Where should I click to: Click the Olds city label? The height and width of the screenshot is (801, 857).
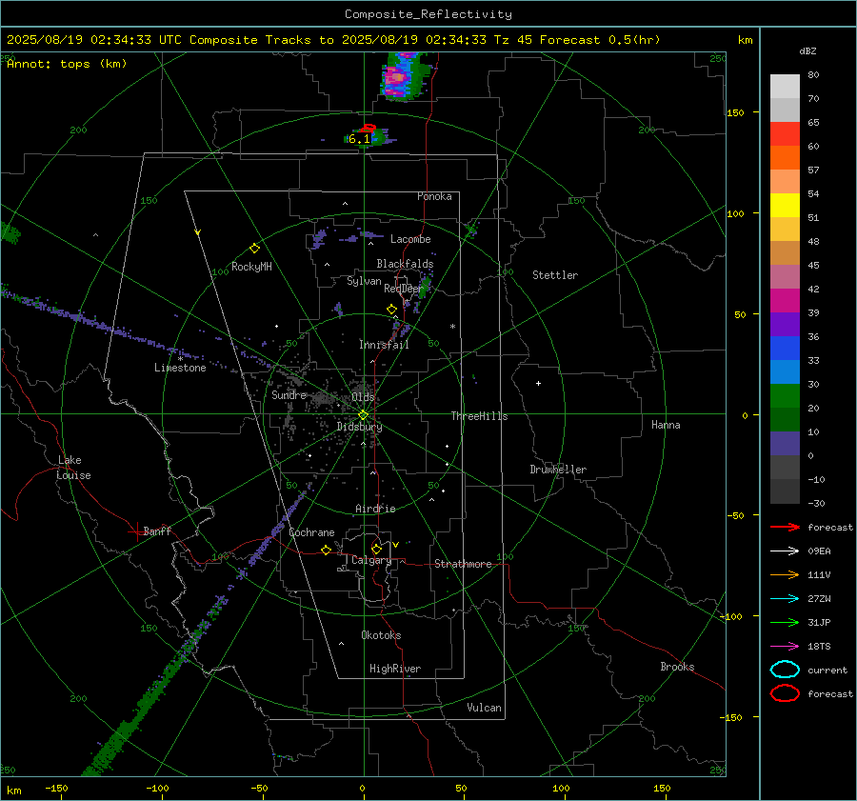coord(363,397)
